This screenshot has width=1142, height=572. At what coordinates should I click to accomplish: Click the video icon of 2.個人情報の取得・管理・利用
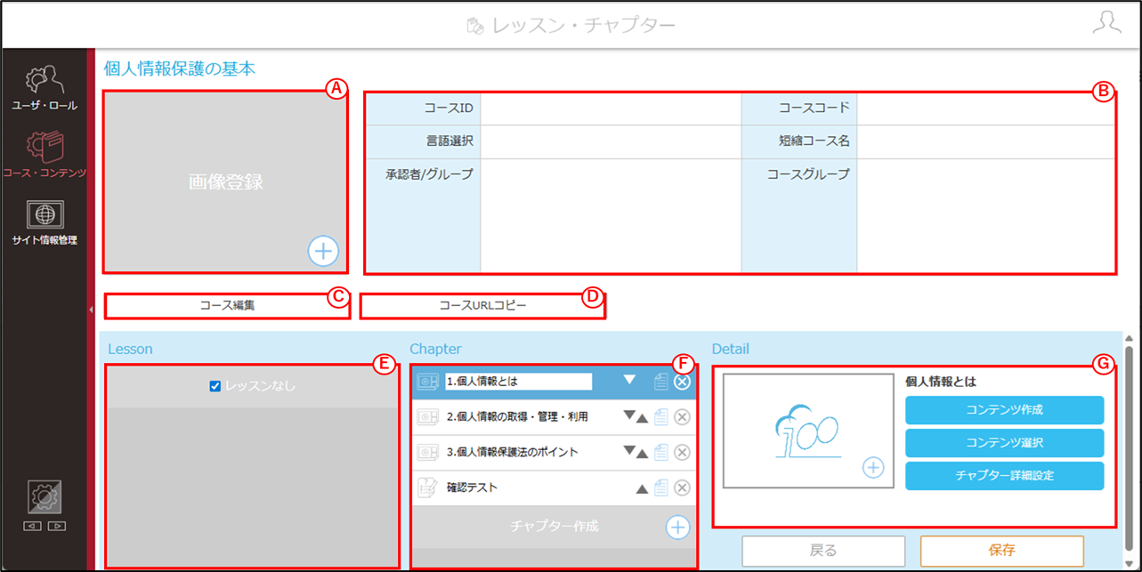[x=428, y=416]
